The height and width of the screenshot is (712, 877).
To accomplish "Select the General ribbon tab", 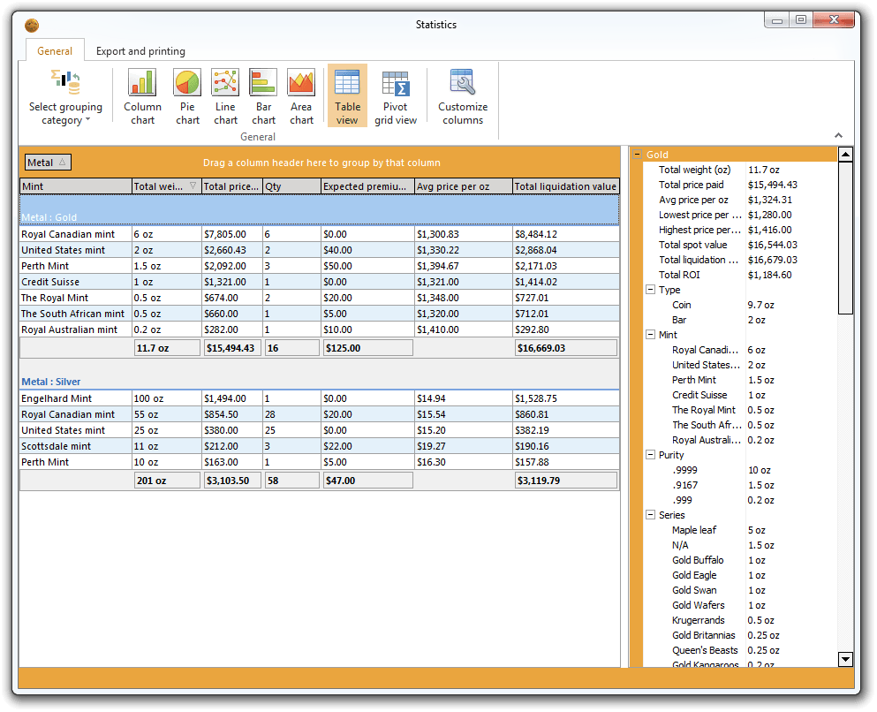I will click(55, 51).
